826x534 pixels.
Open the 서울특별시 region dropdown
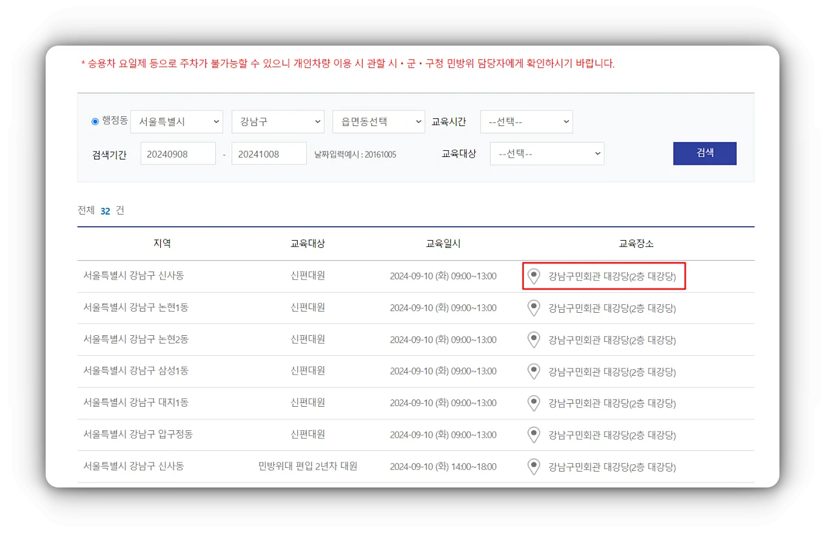pyautogui.click(x=177, y=121)
